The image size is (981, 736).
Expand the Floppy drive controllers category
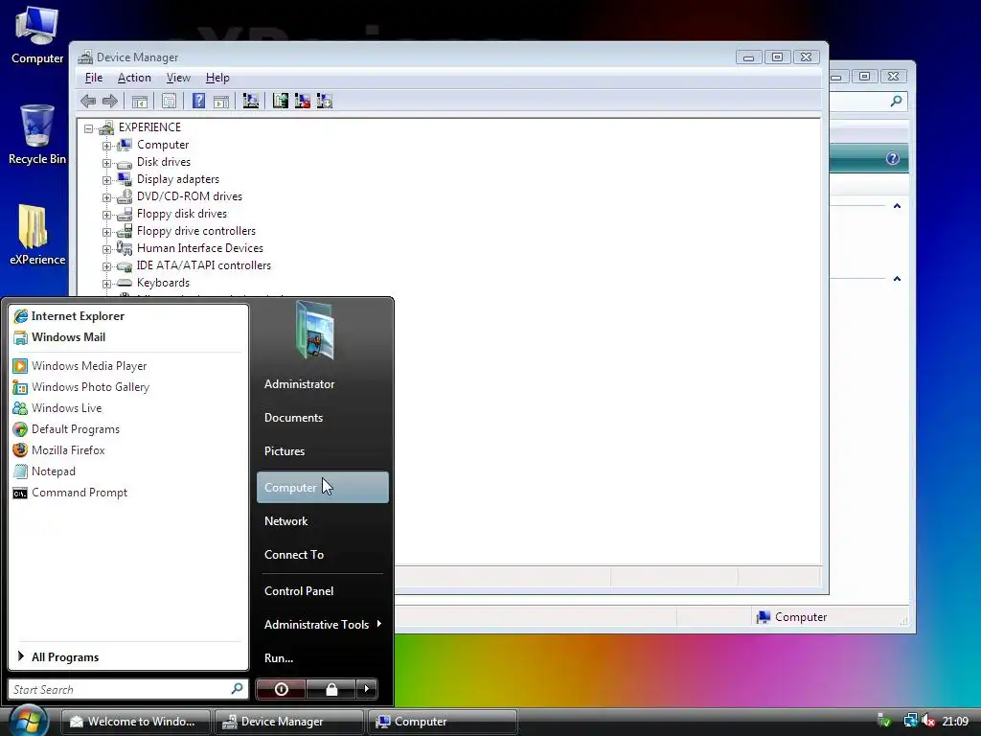pyautogui.click(x=106, y=232)
